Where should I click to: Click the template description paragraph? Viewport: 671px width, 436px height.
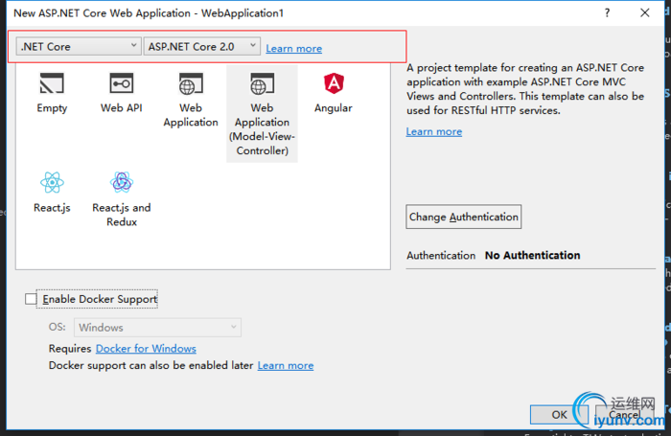click(525, 89)
